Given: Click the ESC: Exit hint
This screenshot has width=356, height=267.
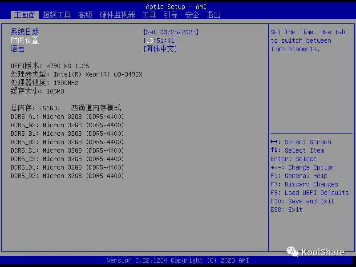Looking at the screenshot, I should (286, 210).
